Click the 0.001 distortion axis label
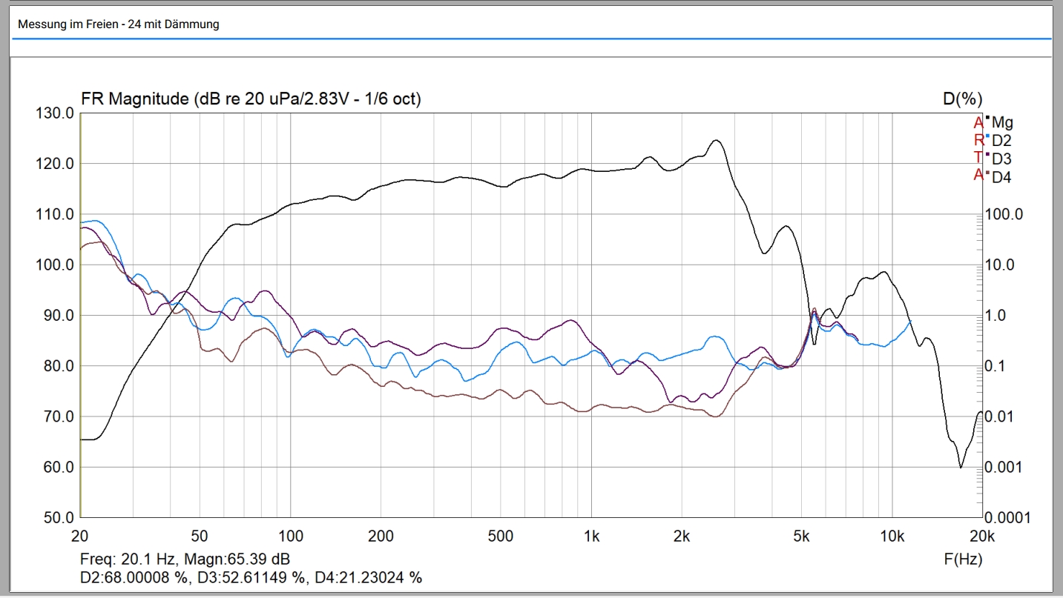This screenshot has height=598, width=1063. [1002, 468]
